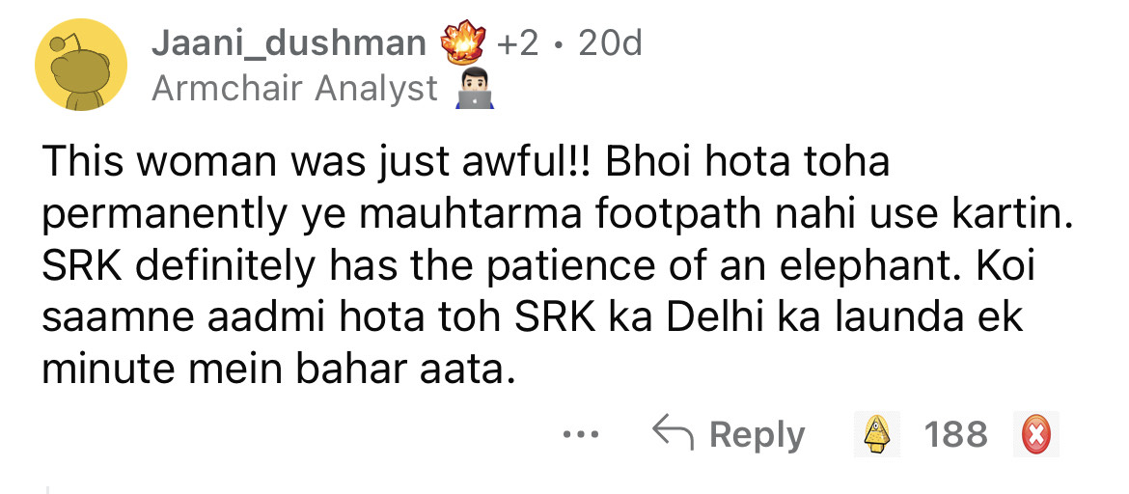Click the fiery award badge beside username
This screenshot has height=494, width=1129.
(461, 44)
